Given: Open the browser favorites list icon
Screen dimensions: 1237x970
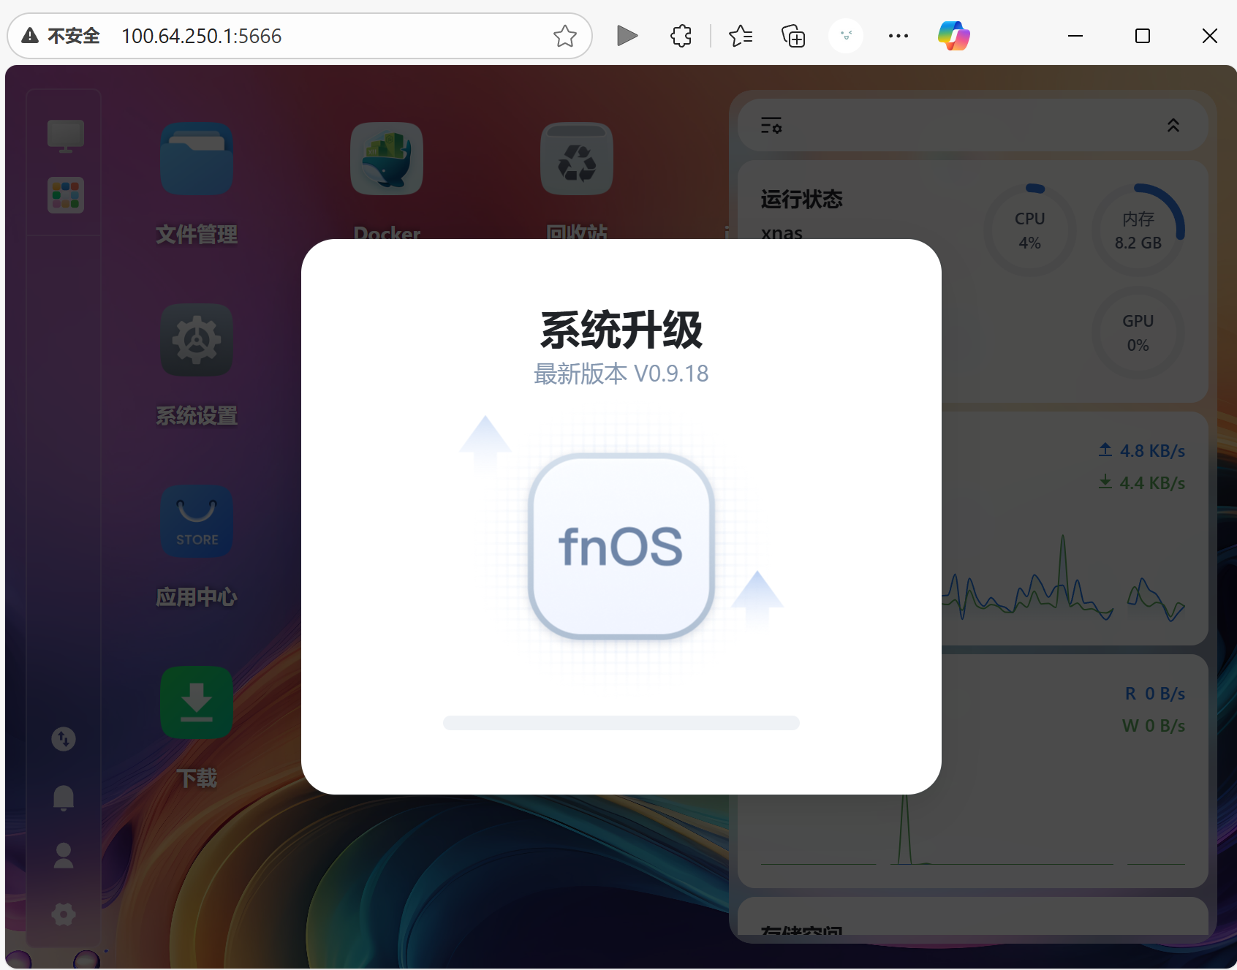Looking at the screenshot, I should coord(741,36).
